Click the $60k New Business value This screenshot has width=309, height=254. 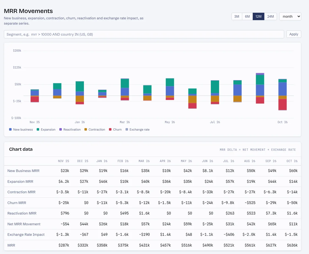pos(293,171)
